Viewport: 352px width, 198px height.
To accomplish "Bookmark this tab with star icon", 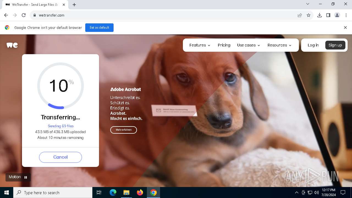I will pos(309,15).
